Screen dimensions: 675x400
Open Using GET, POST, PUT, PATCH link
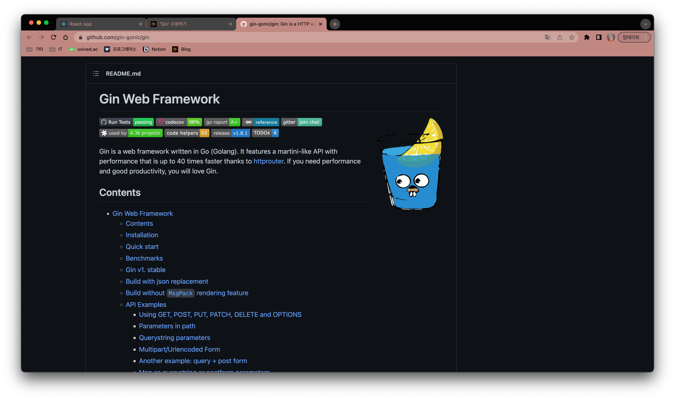[x=220, y=315]
